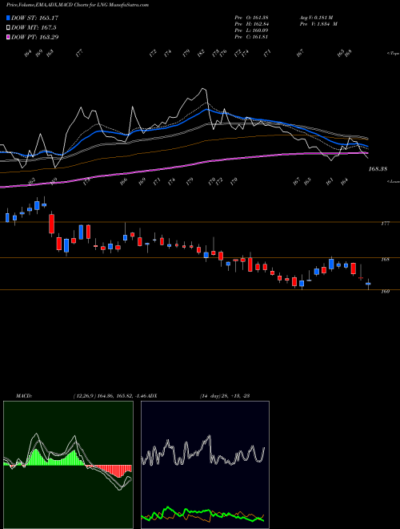
Task: Open the green MACD histogram panel
Action: (x=68, y=465)
